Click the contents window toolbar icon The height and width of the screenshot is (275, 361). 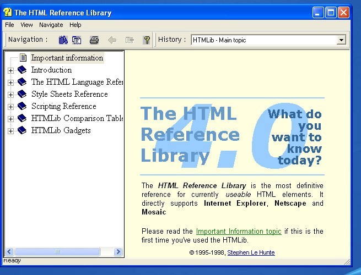(x=77, y=40)
